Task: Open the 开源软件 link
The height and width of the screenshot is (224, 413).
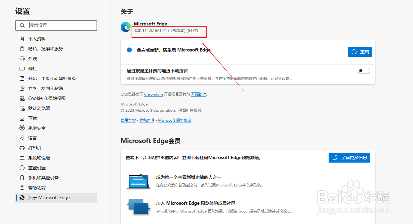Action: [x=199, y=94]
